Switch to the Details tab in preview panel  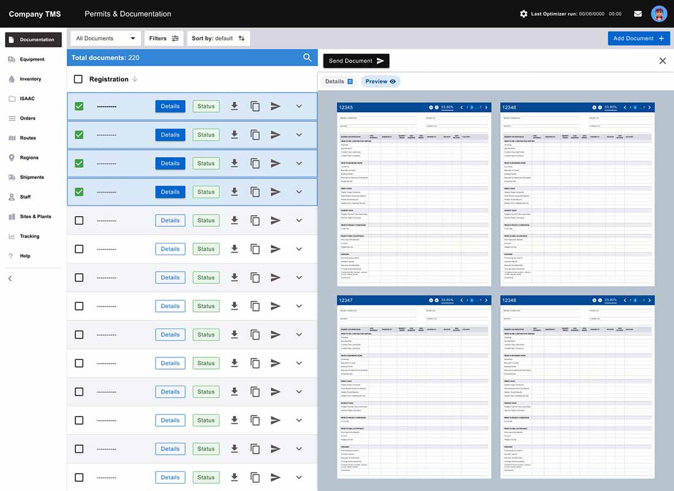[x=339, y=82]
